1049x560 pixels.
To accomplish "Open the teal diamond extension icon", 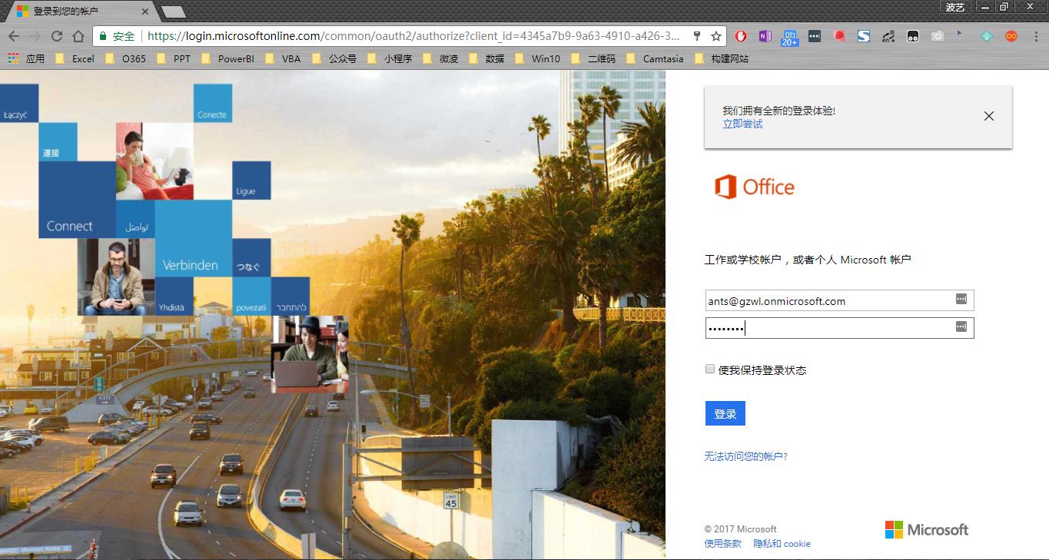I will coord(987,36).
